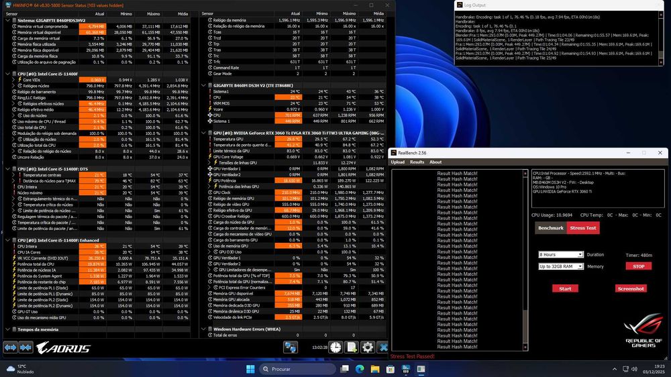Click Stress Test Passed! status text
The width and height of the screenshot is (671, 377).
click(412, 356)
